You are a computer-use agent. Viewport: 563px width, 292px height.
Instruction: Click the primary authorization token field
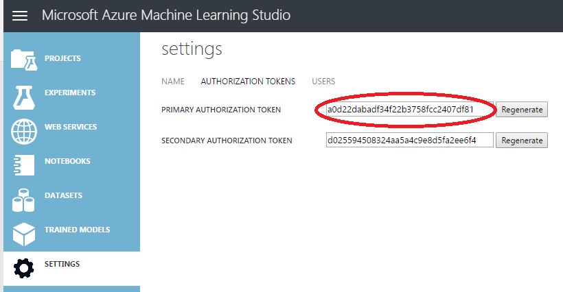[x=410, y=109]
